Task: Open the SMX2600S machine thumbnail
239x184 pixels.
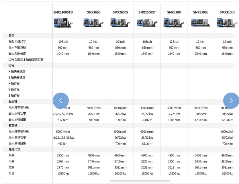Action: coord(120,23)
